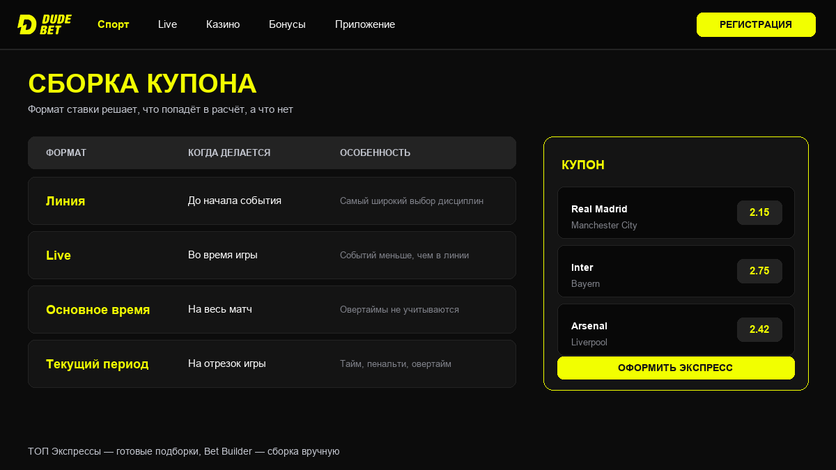836x470 pixels.
Task: Click the Bayern team name
Action: pos(585,284)
